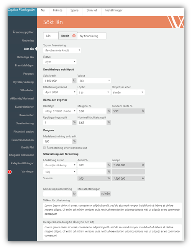Go to Framtidsfrågor in the sidebar

click(25, 65)
